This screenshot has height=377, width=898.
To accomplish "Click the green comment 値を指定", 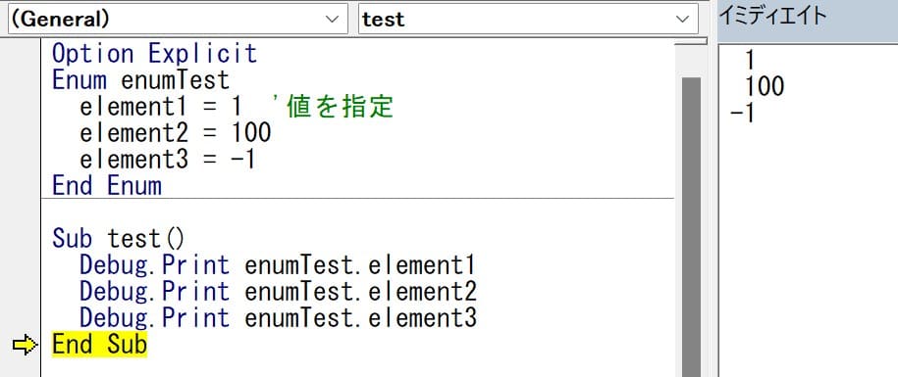I will (335, 107).
